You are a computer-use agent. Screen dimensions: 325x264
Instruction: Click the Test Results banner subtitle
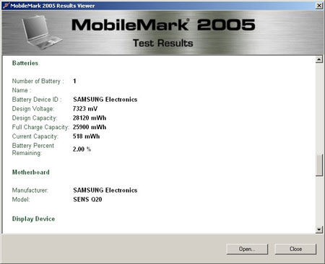pos(163,43)
